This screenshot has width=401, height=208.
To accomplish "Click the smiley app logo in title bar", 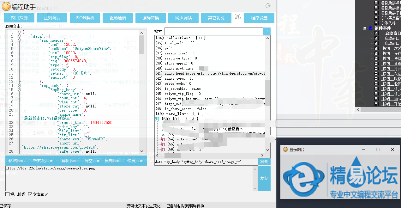I will [x=6, y=6].
